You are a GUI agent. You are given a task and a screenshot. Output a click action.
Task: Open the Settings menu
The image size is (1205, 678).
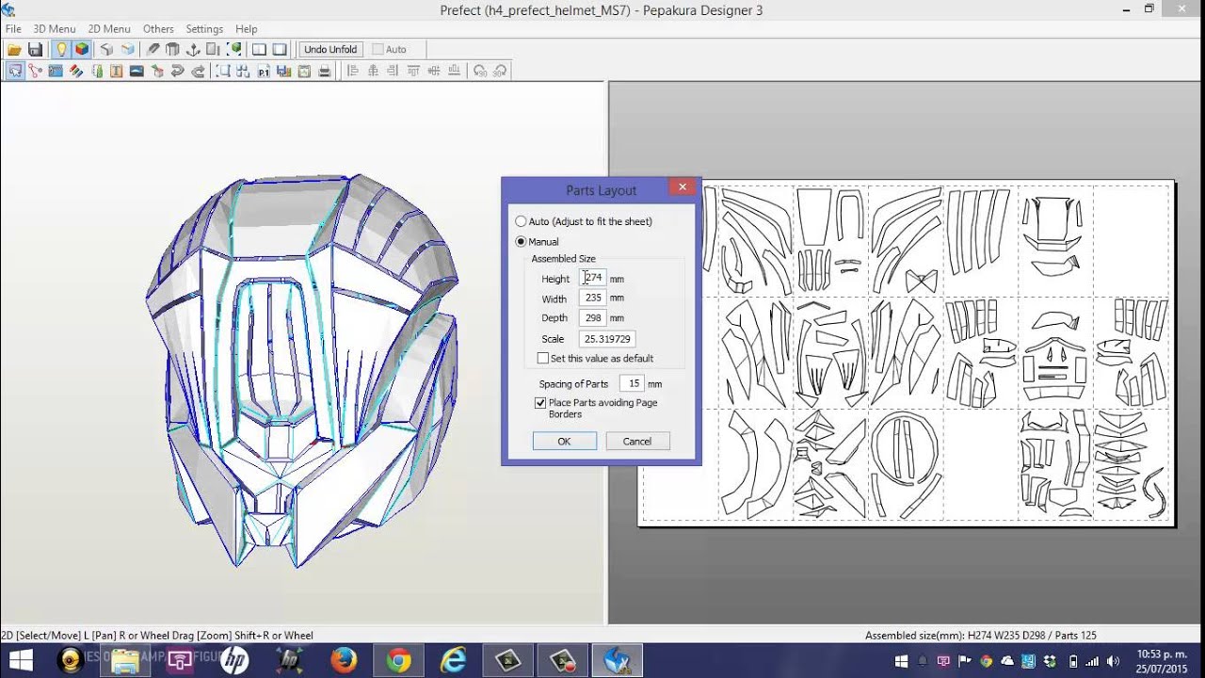pyautogui.click(x=204, y=29)
